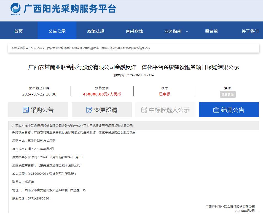Go to 政策法规 in navigation
263x216 pixels.
click(96, 31)
